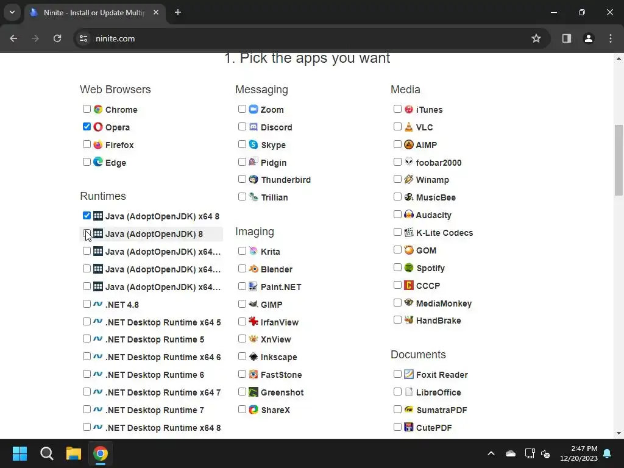Click the scrollbar up arrow
This screenshot has width=624, height=468.
(619, 58)
